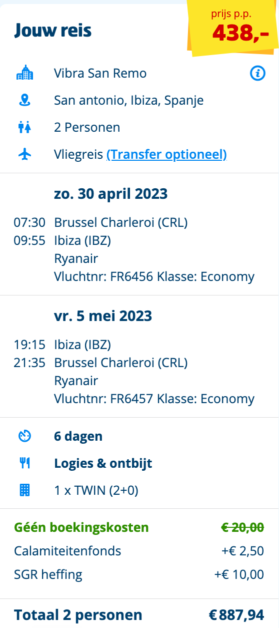Click the zo. 30 april 2023 date
Image resolution: width=279 pixels, height=628 pixels.
tap(111, 194)
